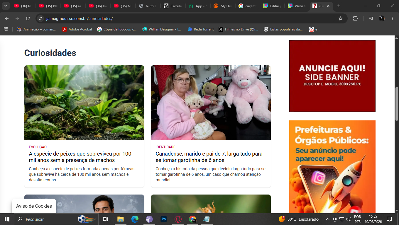Open the Willian Designer bookmark
This screenshot has height=225, width=399.
coord(162,29)
